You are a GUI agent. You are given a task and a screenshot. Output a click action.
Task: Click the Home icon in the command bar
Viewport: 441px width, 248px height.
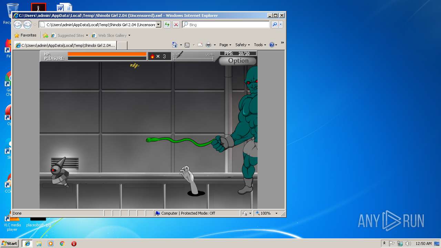175,45
